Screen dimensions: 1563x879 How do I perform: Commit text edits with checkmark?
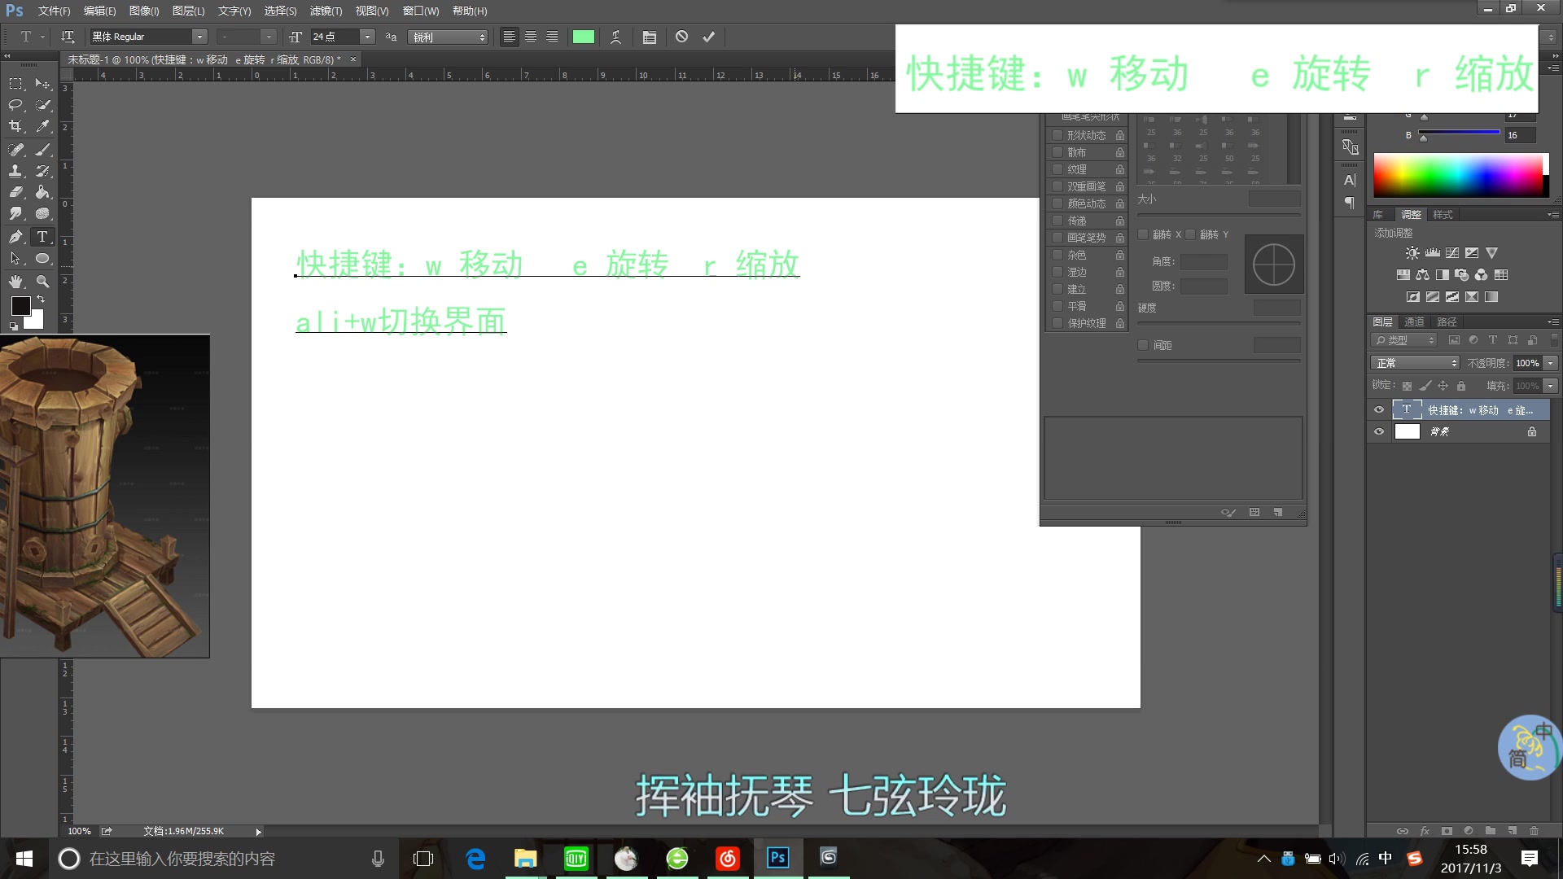(x=708, y=37)
